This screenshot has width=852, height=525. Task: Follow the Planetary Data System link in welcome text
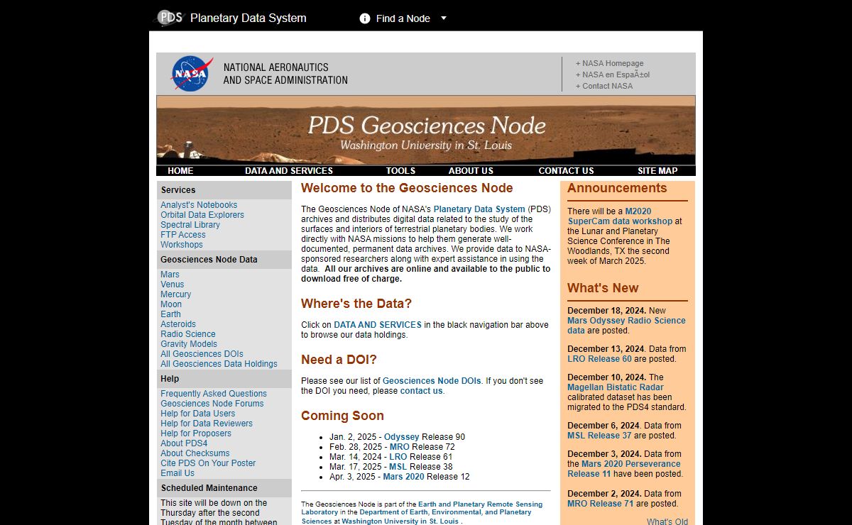[479, 209]
